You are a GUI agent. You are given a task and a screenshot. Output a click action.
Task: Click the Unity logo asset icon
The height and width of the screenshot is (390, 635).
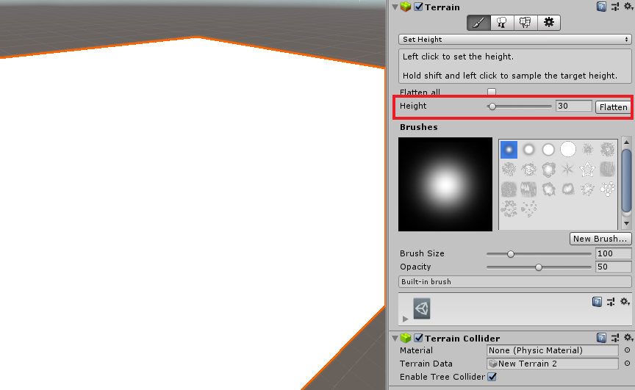click(422, 308)
